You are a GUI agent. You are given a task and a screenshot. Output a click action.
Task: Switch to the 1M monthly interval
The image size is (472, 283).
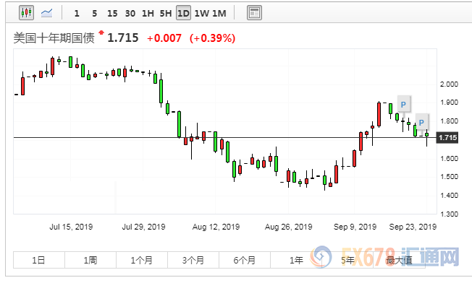pos(219,14)
